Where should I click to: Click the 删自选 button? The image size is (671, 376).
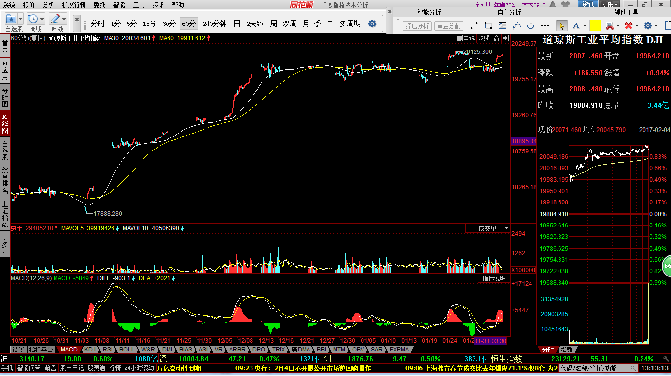coord(466,38)
